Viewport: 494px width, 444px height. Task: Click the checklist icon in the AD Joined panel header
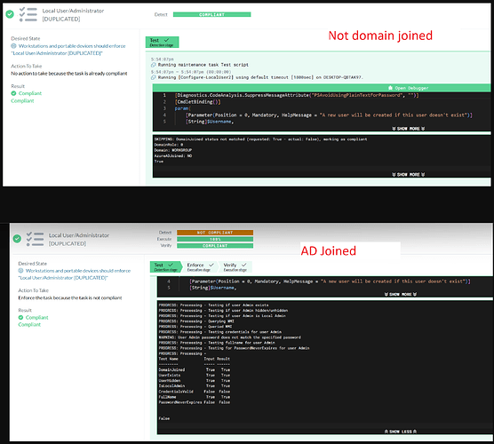click(x=35, y=239)
